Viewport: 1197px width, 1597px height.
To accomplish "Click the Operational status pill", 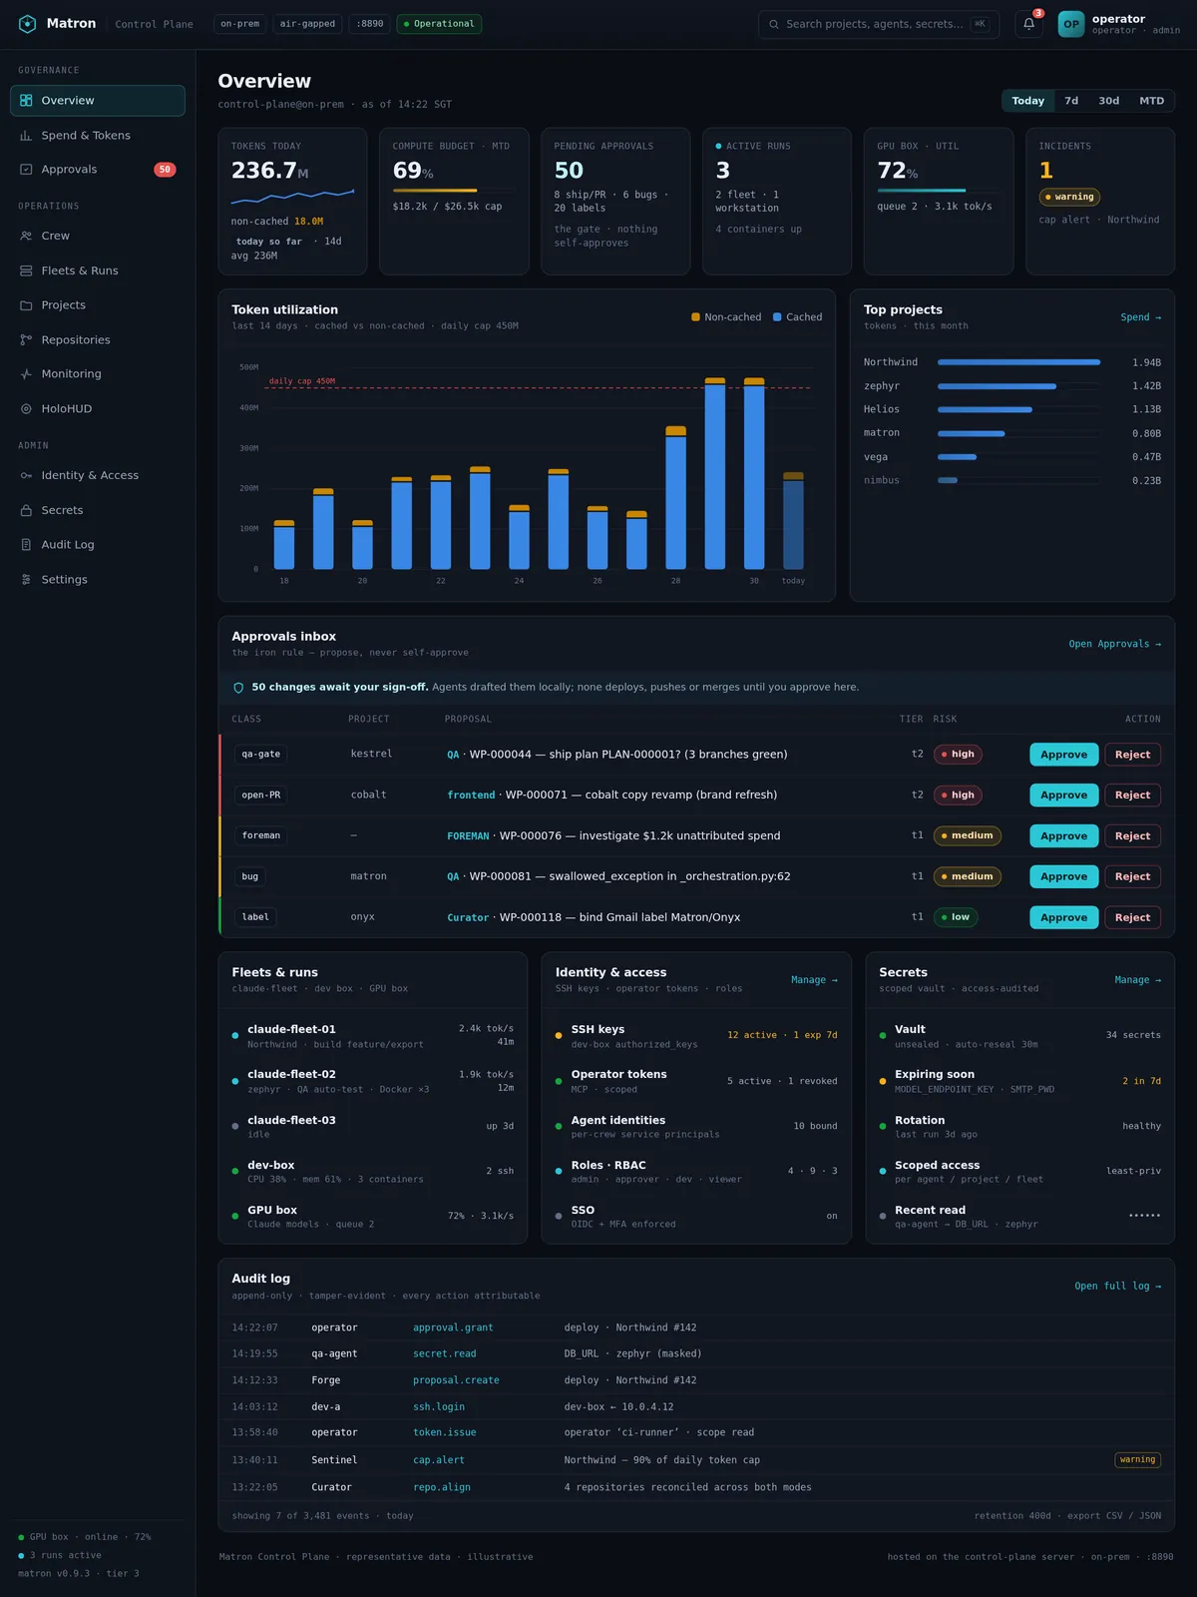I will tap(439, 24).
